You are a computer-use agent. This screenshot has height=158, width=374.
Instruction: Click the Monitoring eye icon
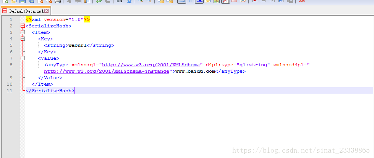(x=243, y=1)
